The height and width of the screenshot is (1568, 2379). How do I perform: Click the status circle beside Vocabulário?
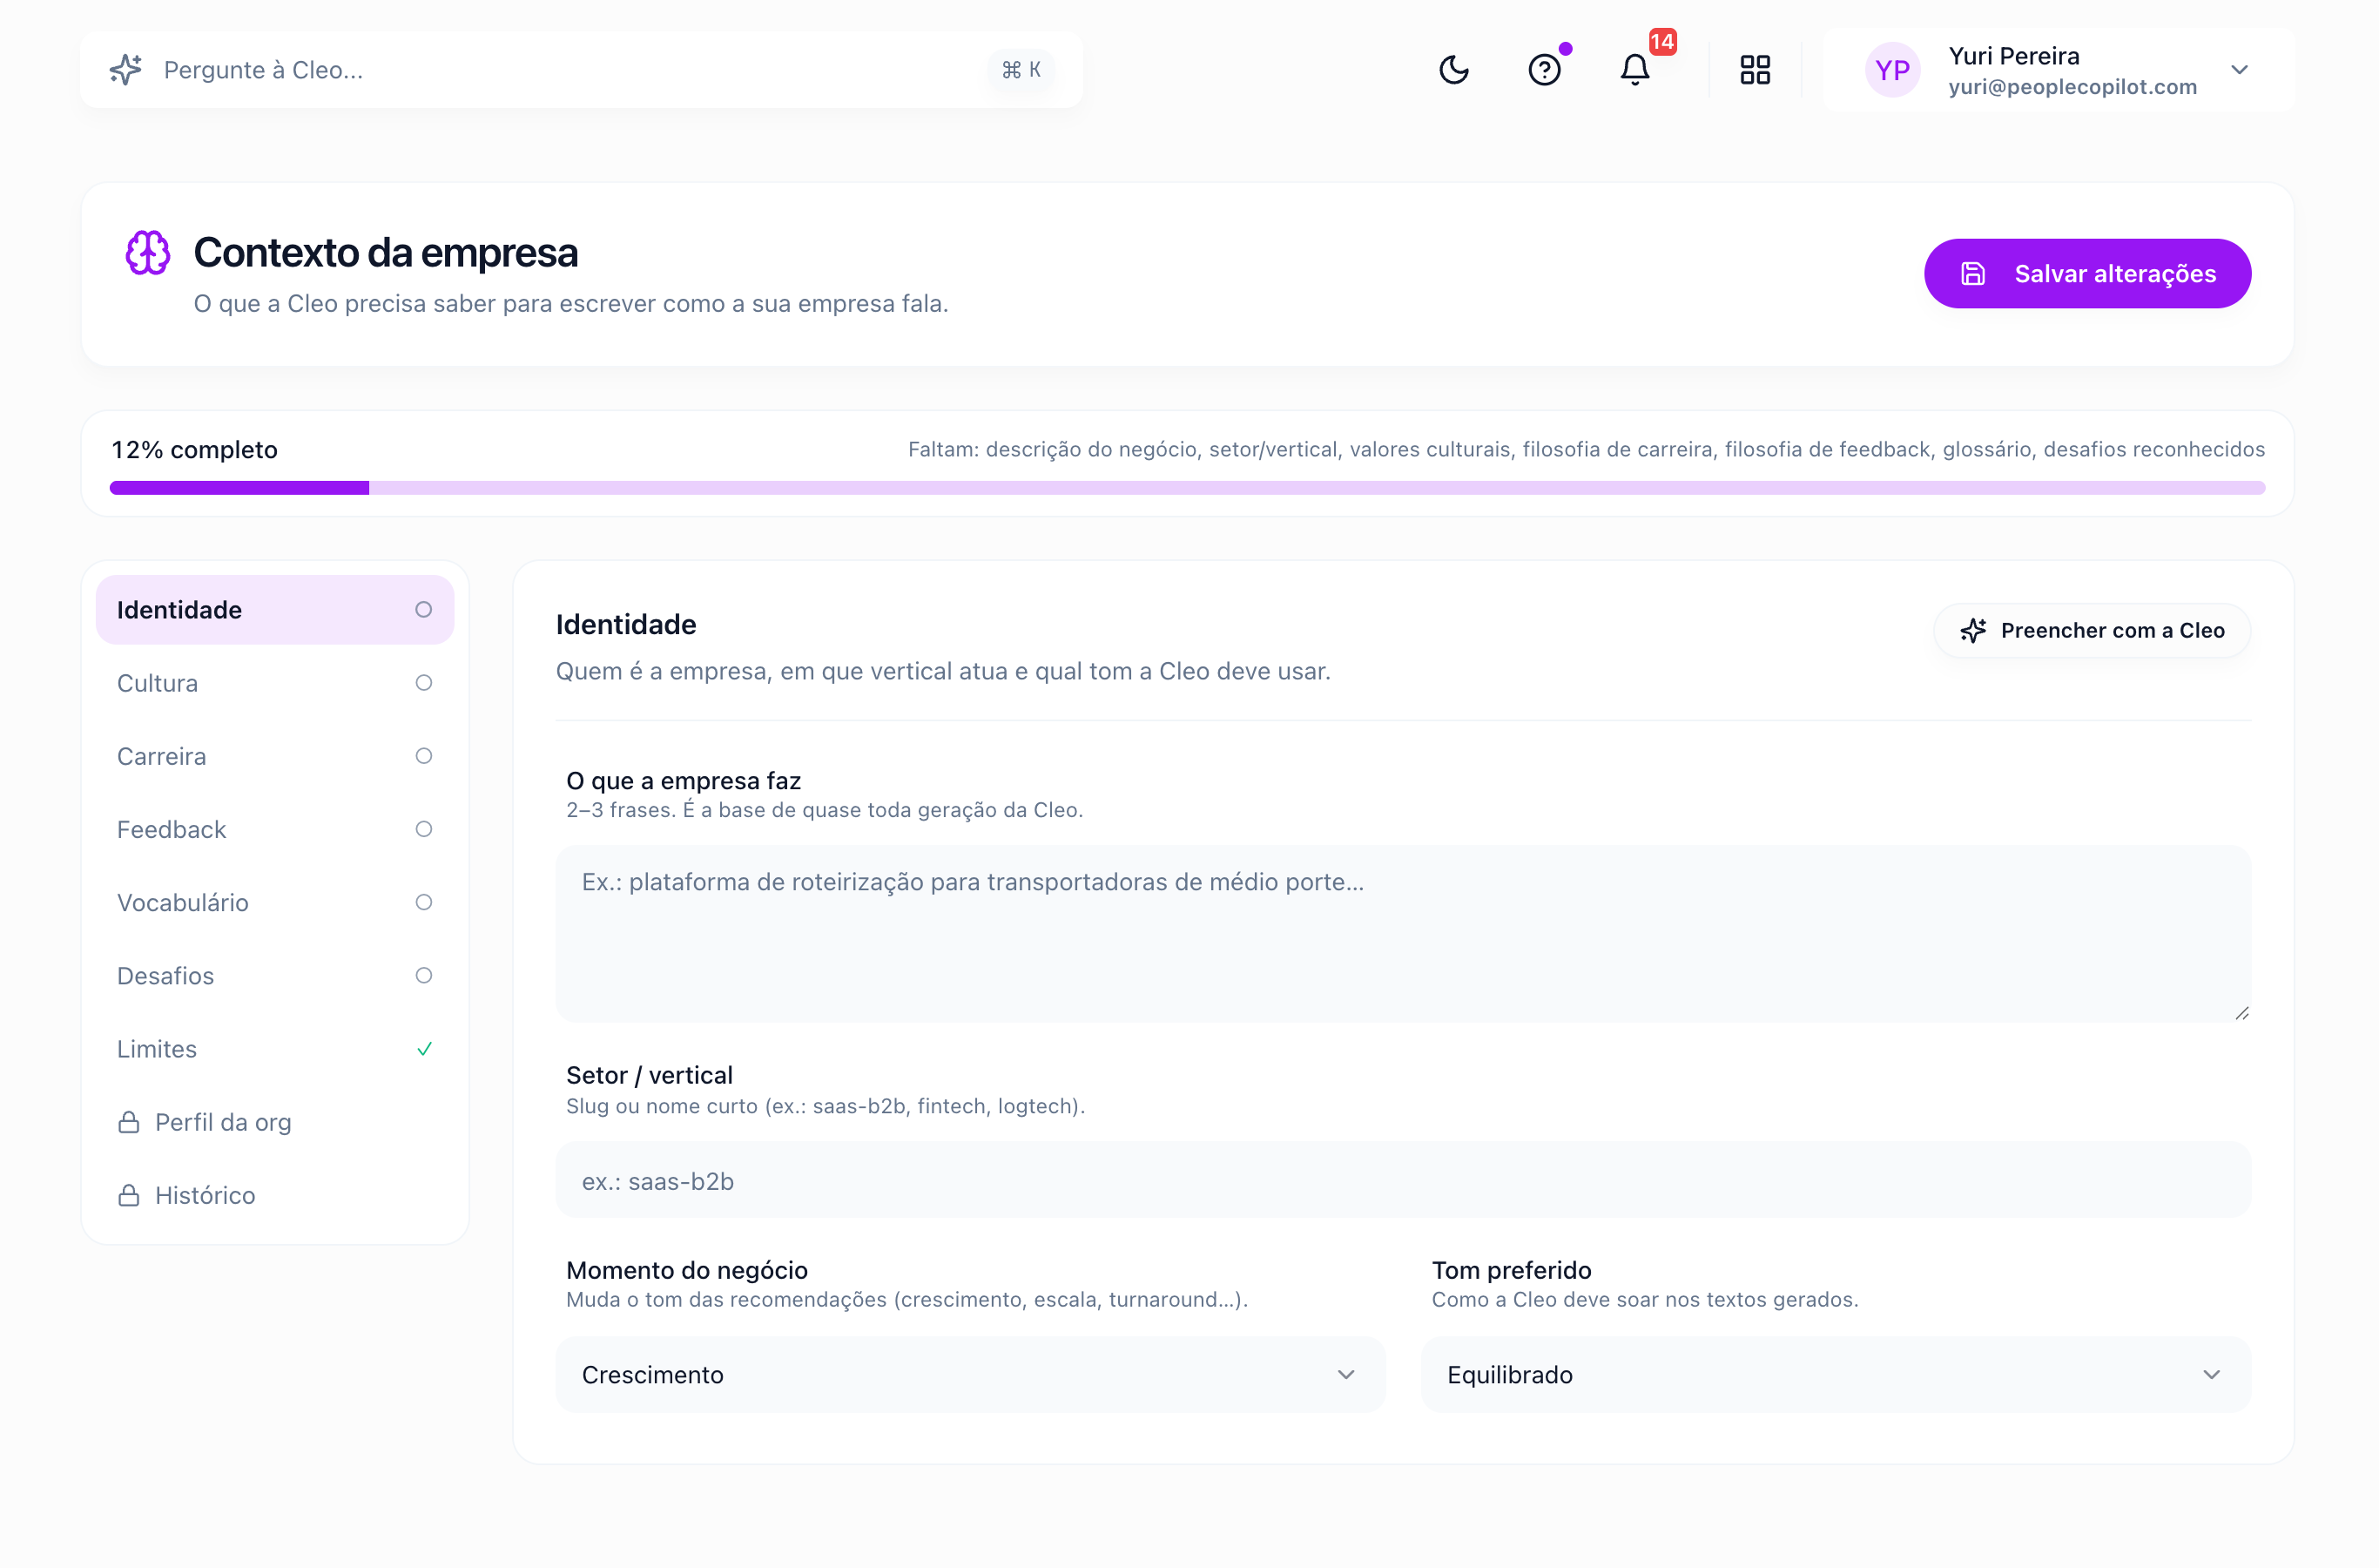pyautogui.click(x=424, y=902)
